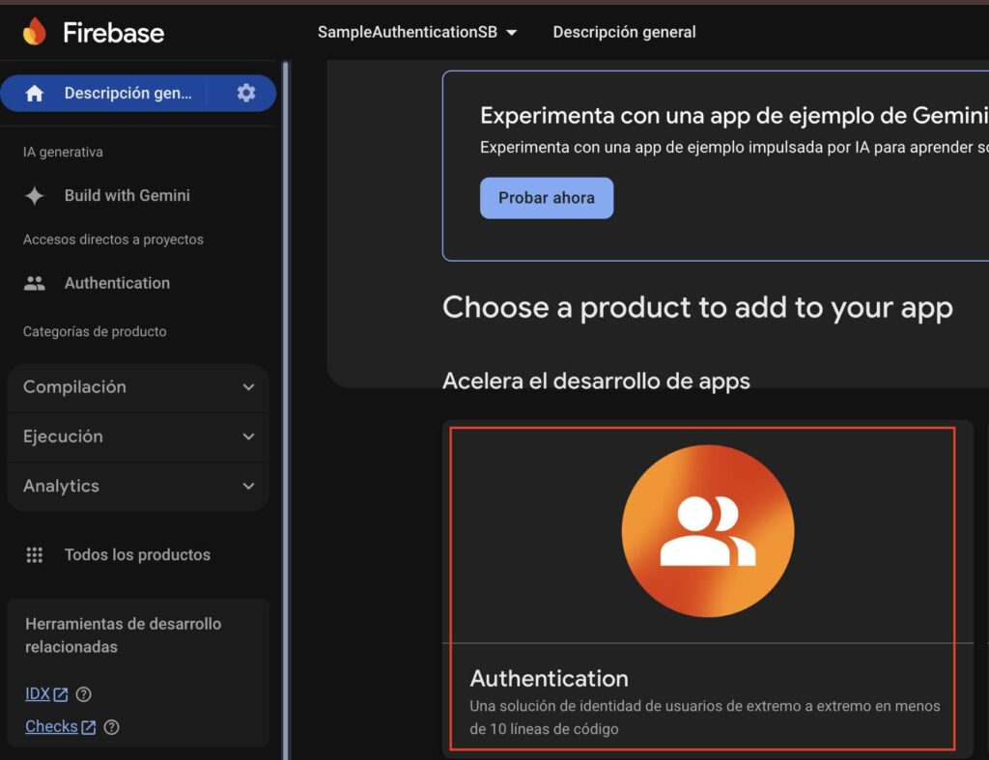Open Todos los productos

137,555
